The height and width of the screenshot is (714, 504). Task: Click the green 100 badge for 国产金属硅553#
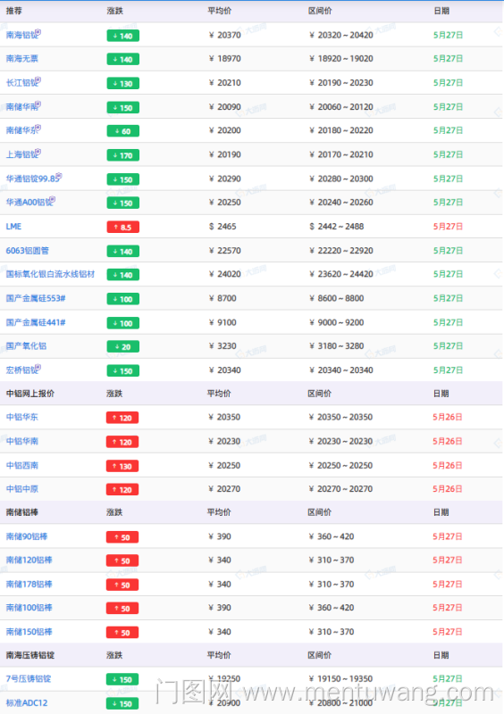[x=122, y=299]
